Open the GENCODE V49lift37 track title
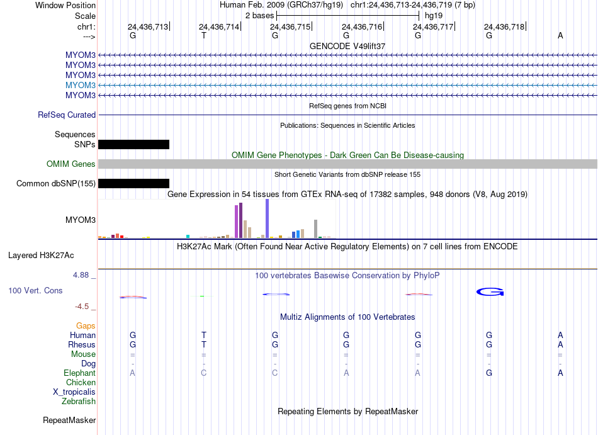The height and width of the screenshot is (435, 598). (x=347, y=46)
